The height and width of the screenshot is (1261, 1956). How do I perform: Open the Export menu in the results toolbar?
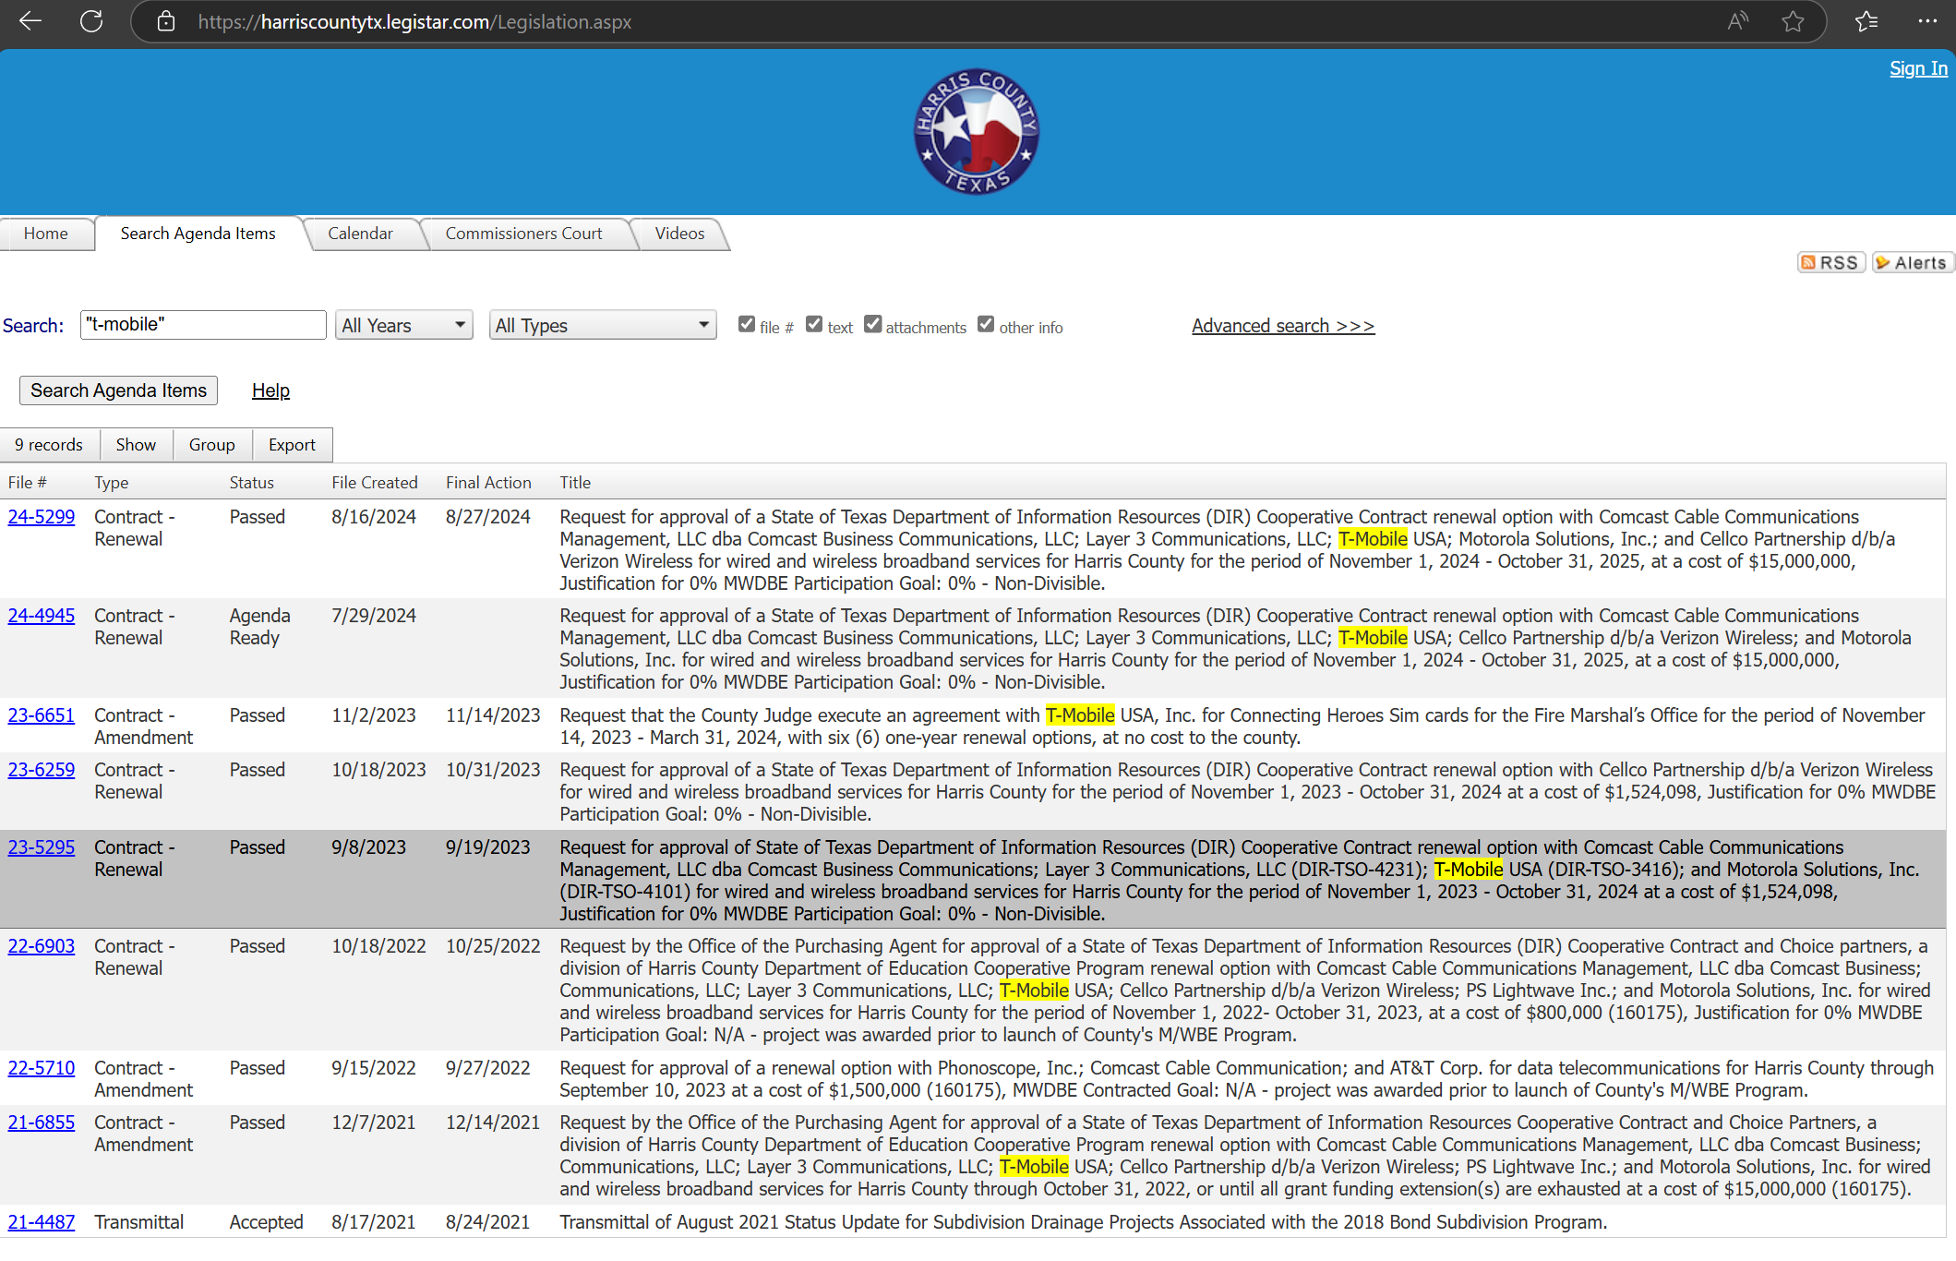[292, 445]
